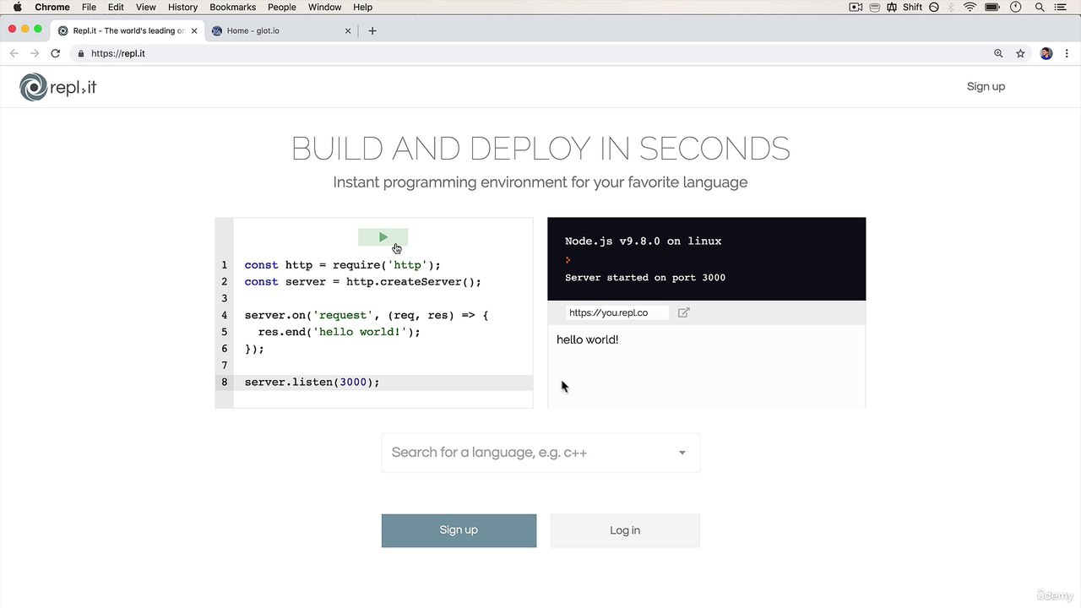
Task: Click the large Sign up button
Action: coord(459,530)
